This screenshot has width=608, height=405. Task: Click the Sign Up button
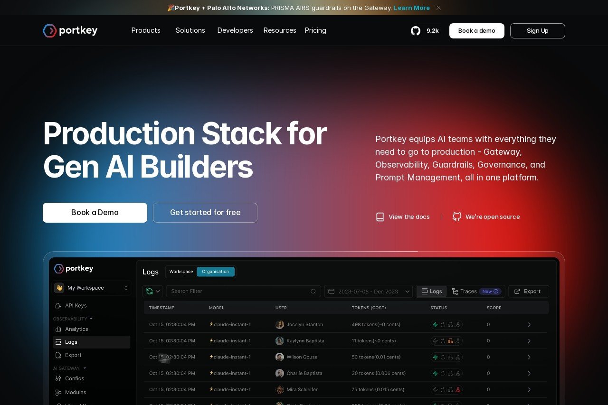pyautogui.click(x=538, y=31)
